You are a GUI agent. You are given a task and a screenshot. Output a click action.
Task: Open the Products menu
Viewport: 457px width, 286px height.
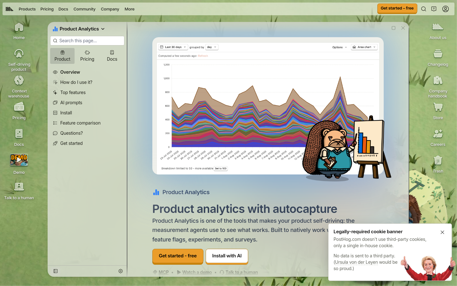tap(27, 9)
